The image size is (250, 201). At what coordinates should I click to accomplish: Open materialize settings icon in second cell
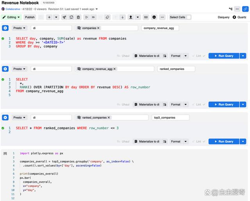(x=165, y=104)
